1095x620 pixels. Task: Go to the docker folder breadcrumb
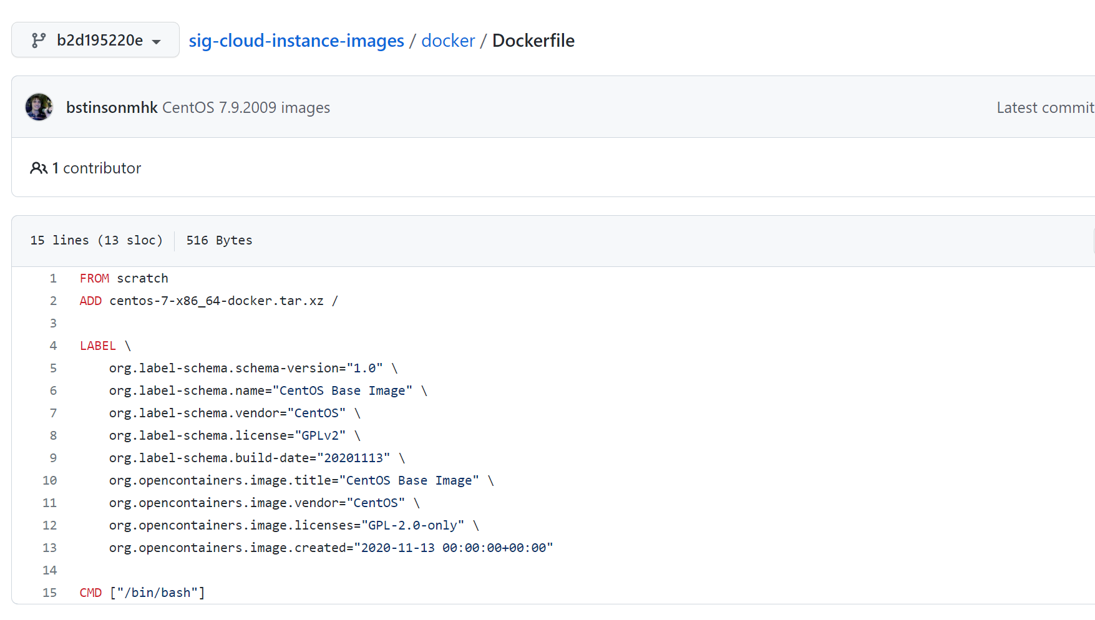[448, 41]
